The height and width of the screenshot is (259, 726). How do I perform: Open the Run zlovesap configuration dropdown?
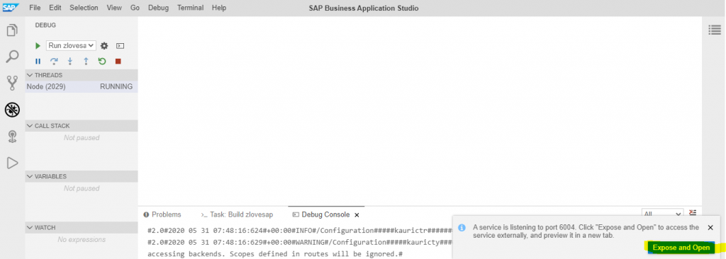coord(71,46)
